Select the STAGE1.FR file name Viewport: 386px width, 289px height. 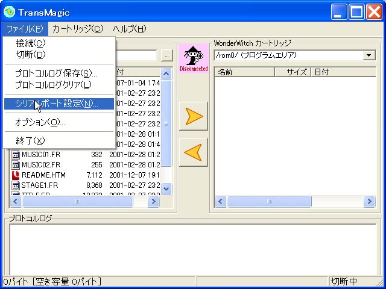pos(39,185)
